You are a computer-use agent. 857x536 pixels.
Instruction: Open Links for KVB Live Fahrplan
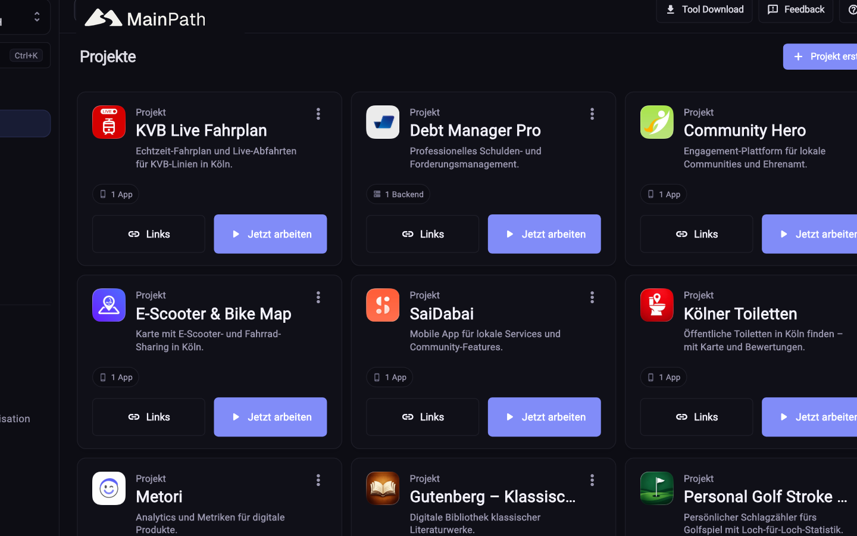[x=149, y=234]
